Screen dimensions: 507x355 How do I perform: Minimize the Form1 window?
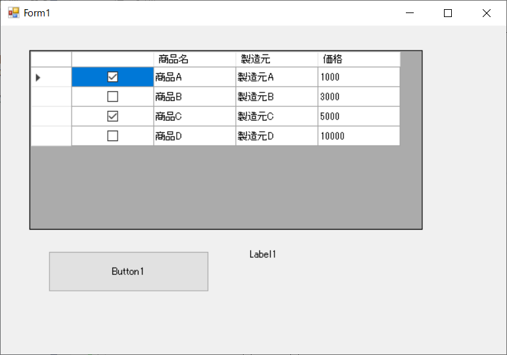point(410,13)
